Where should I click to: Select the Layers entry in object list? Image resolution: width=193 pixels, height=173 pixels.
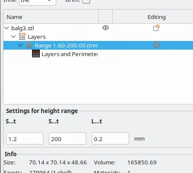37,37
